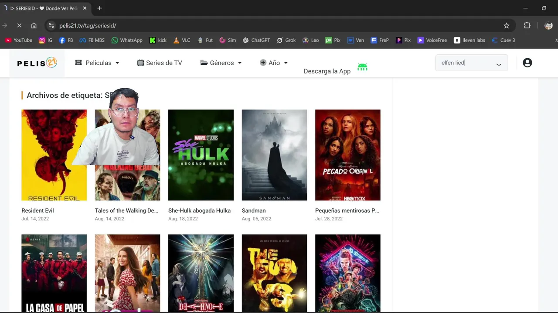Open the Sandman poster
558x313 pixels.
click(274, 155)
